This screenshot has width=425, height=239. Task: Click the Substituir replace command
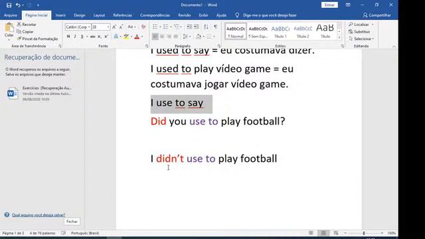360,32
